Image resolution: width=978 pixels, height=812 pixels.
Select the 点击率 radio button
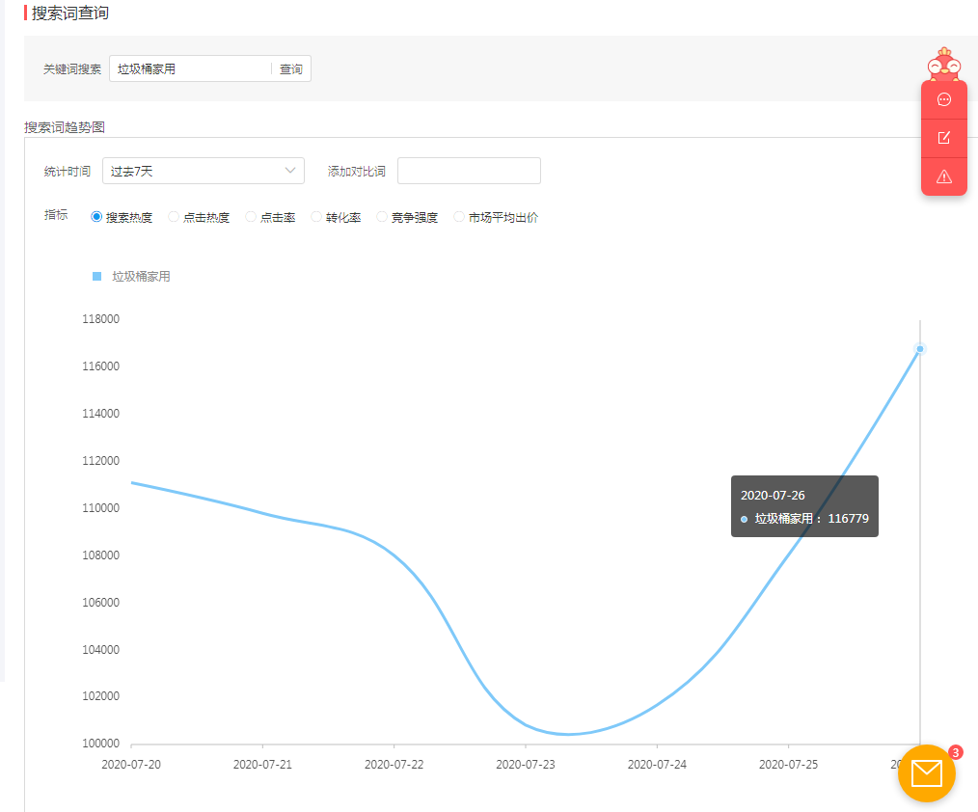[x=251, y=217]
